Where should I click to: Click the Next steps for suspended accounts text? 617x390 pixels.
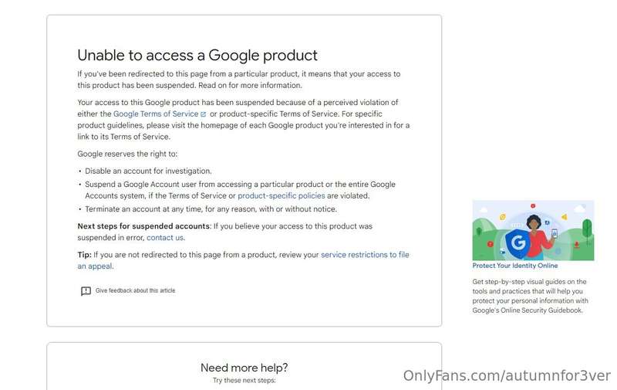143,226
